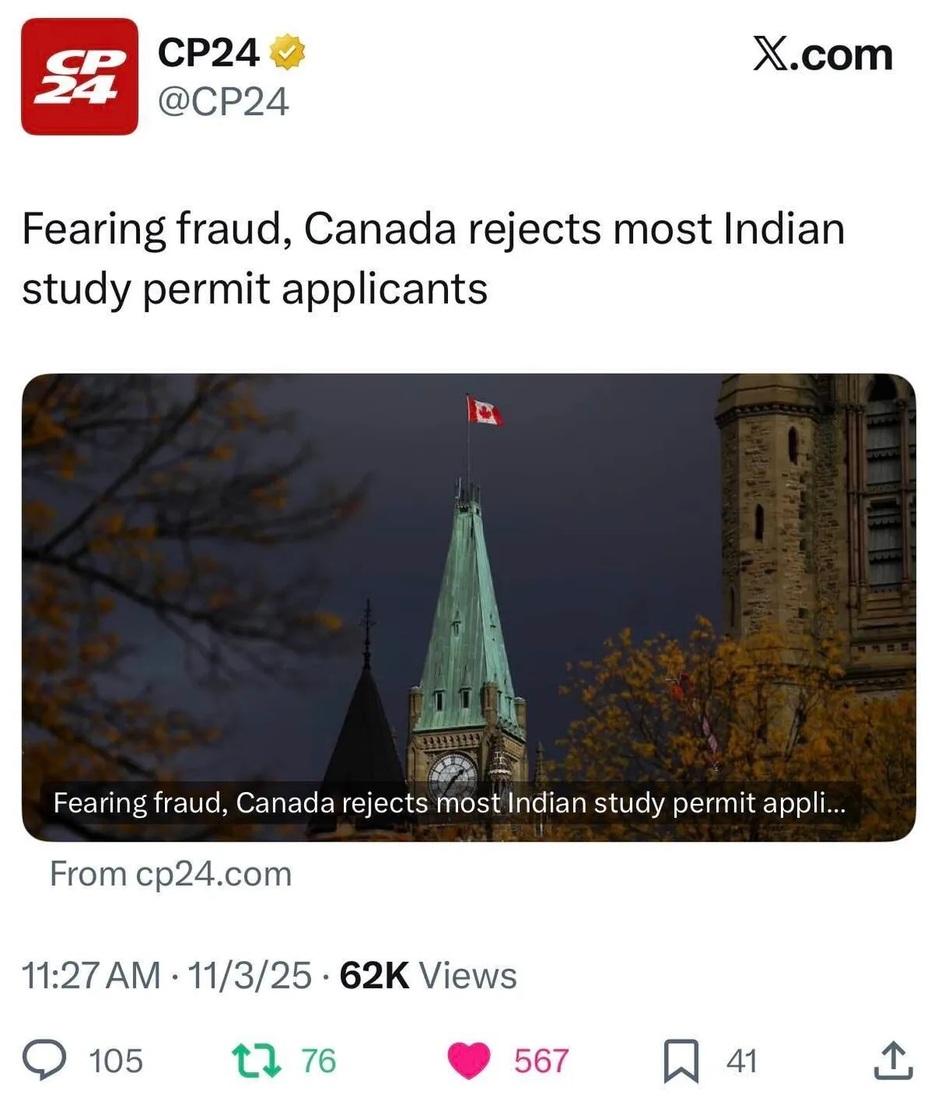This screenshot has height=1119, width=938.
Task: Click the @CP24 handle
Action: point(224,102)
